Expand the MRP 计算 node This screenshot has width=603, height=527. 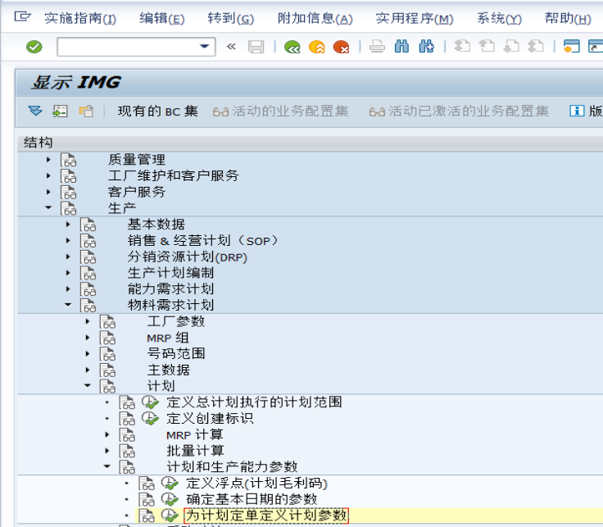point(107,434)
